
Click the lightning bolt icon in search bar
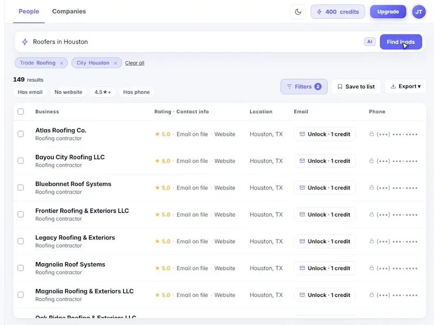coord(25,42)
